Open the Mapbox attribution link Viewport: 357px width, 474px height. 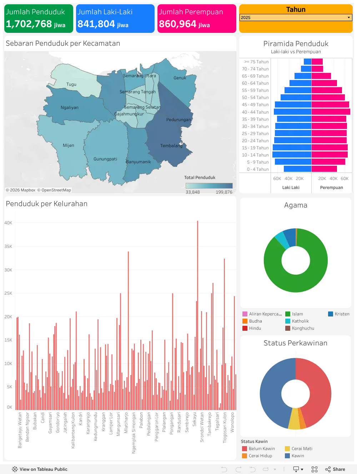click(21, 190)
